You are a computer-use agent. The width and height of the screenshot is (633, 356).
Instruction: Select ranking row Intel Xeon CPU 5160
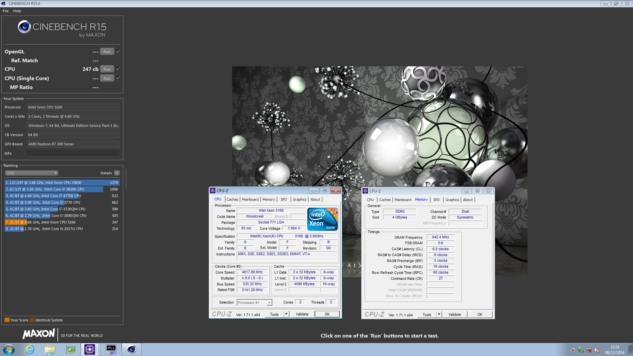[62, 222]
